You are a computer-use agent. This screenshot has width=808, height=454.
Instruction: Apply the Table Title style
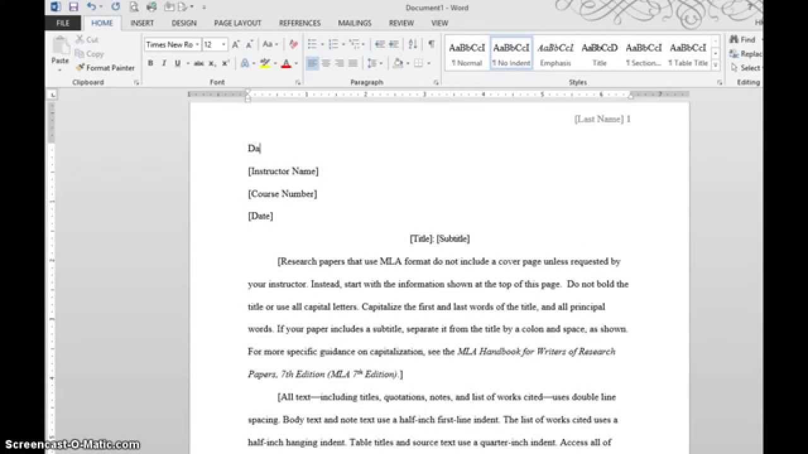(x=688, y=54)
